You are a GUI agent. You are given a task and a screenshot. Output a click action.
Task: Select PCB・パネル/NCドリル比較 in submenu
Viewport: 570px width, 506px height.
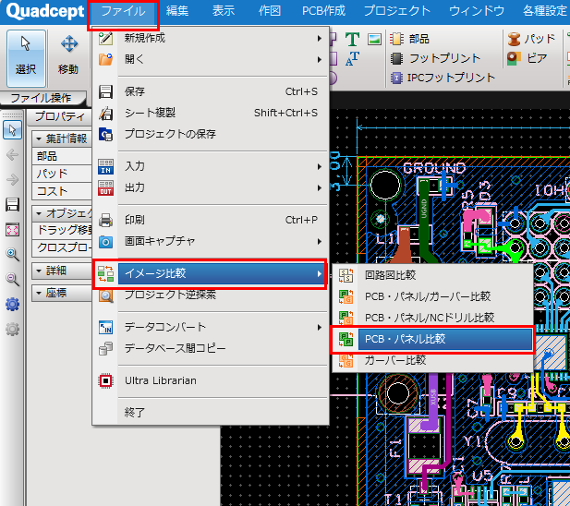pyautogui.click(x=432, y=318)
